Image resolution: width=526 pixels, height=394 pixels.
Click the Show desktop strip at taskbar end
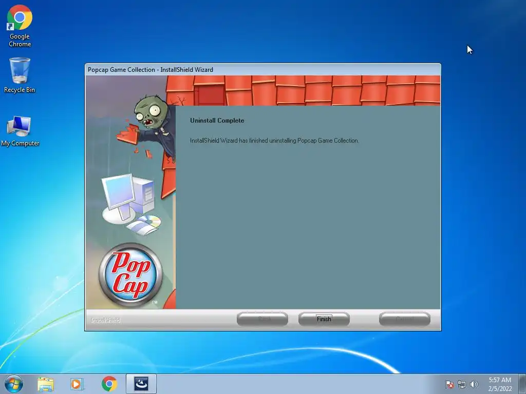(x=522, y=384)
